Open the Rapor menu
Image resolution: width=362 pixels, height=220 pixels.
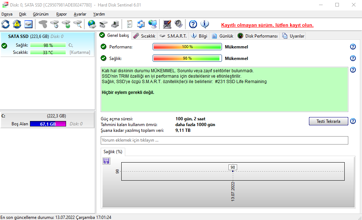(61, 14)
